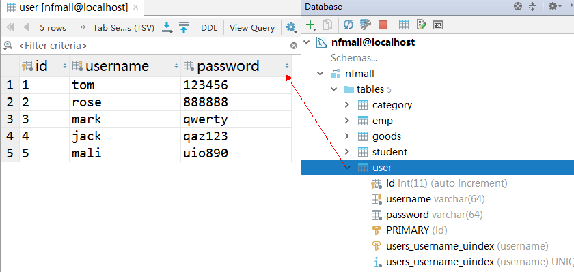This screenshot has height=272, width=574.
Task: Select the cell with username jack
Action: coord(125,136)
